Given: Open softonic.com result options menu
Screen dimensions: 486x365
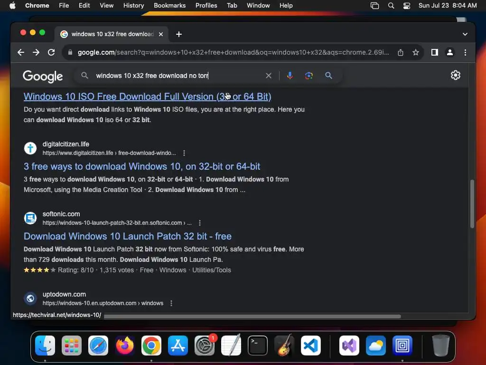Looking at the screenshot, I should click(200, 223).
